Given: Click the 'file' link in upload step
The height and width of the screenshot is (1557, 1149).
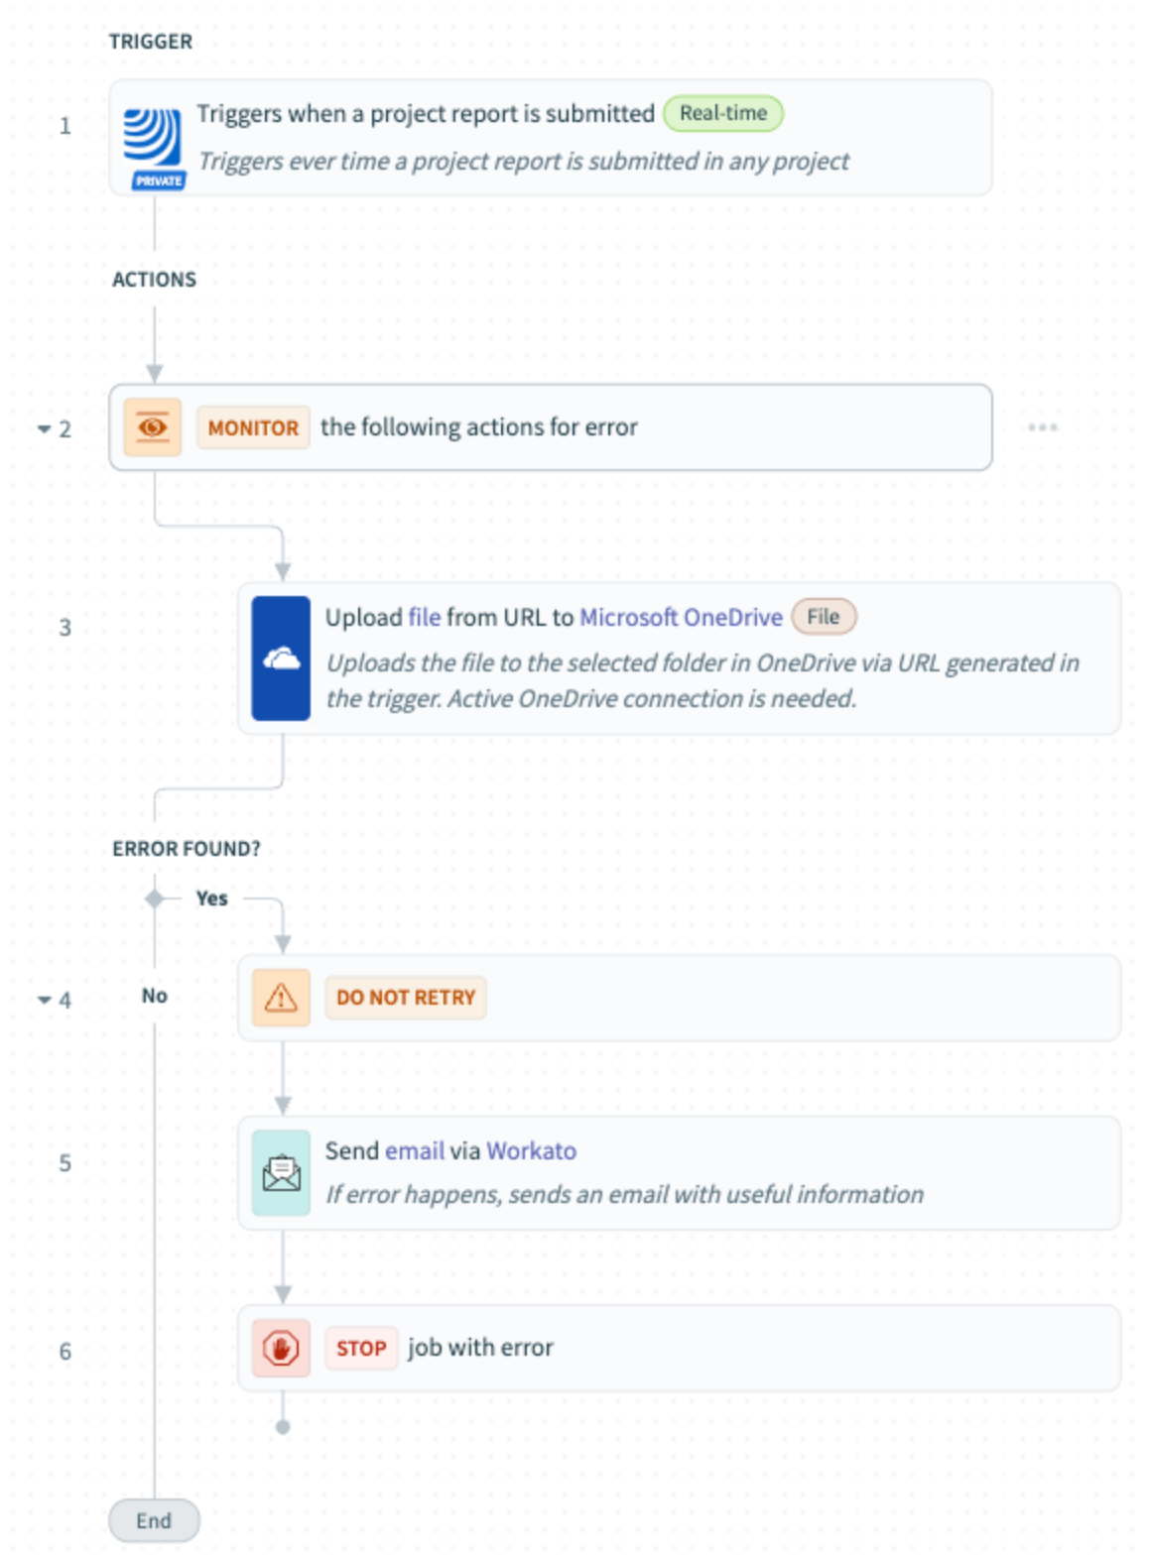Looking at the screenshot, I should (x=424, y=617).
